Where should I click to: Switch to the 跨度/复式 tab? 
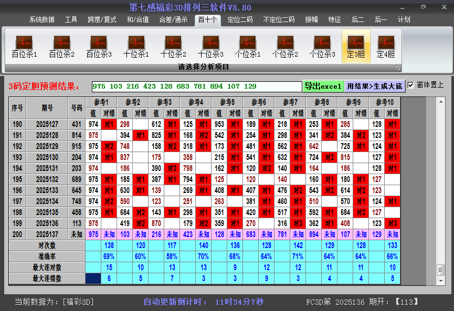coord(102,20)
